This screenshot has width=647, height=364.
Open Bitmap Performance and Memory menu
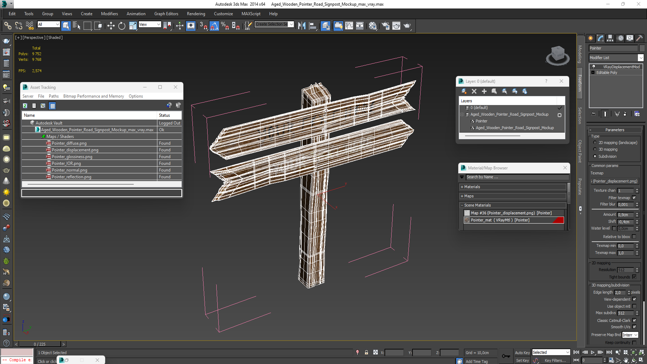point(93,96)
